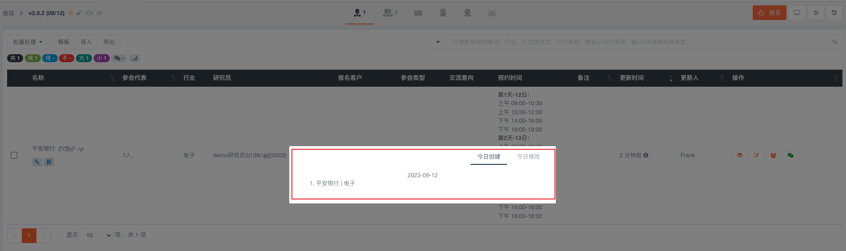The width and height of the screenshot is (846, 251).
Task: Click the 模板 button
Action: [64, 42]
